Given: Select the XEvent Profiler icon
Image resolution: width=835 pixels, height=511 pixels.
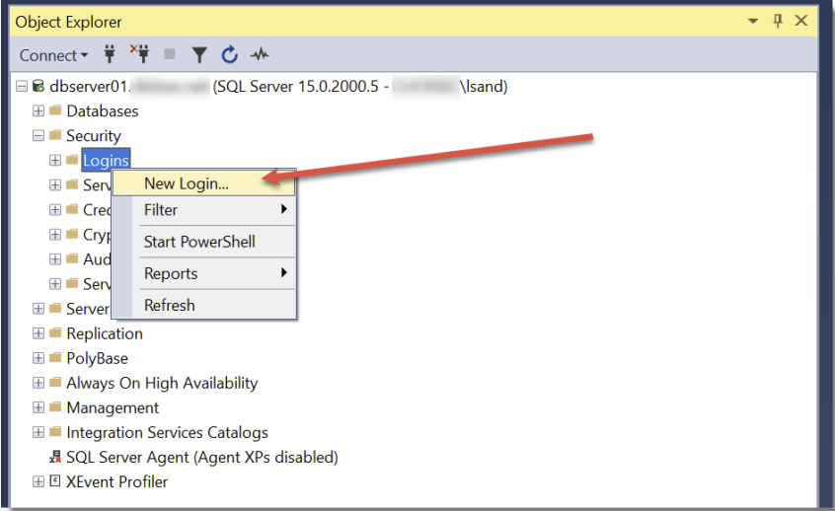Looking at the screenshot, I should coord(55,481).
